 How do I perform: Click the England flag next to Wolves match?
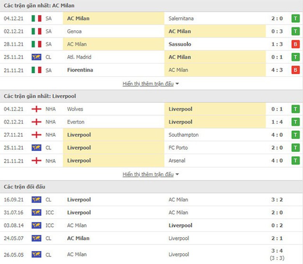point(37,109)
